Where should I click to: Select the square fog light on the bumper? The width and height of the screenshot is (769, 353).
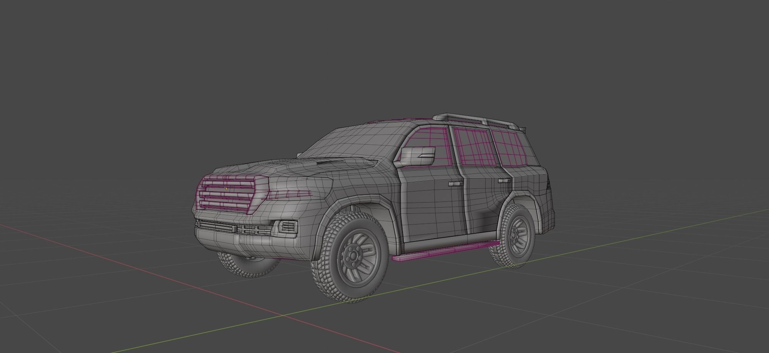point(288,227)
